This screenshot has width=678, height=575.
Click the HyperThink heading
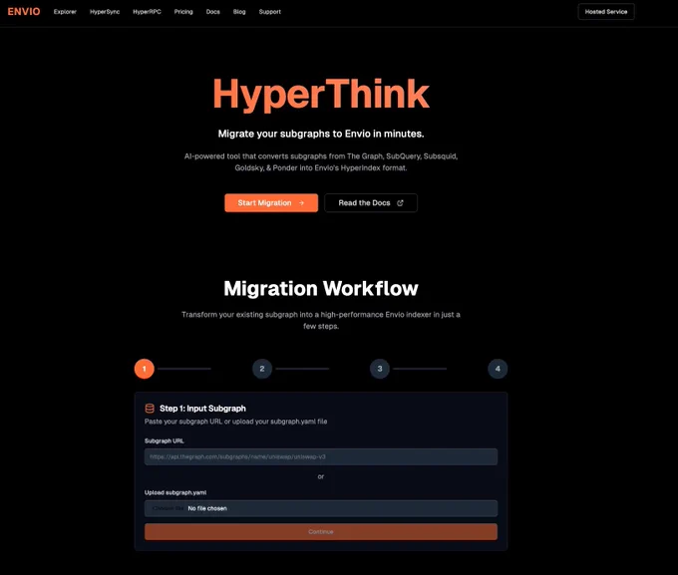[x=321, y=95]
